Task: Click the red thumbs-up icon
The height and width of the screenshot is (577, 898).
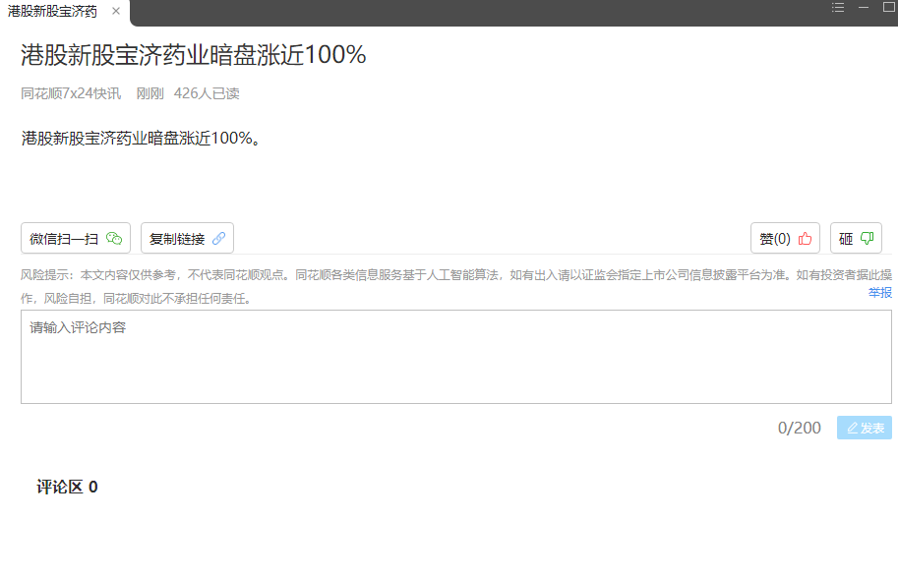Action: click(806, 238)
